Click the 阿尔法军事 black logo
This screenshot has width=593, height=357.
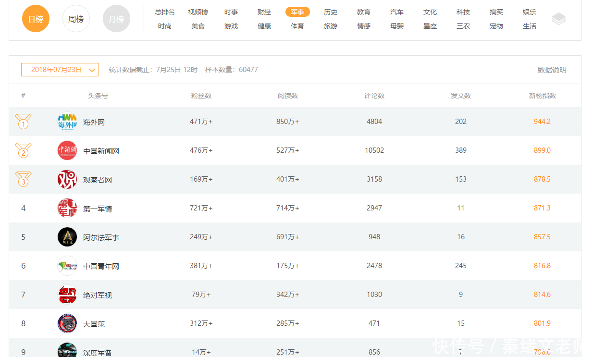click(x=67, y=237)
